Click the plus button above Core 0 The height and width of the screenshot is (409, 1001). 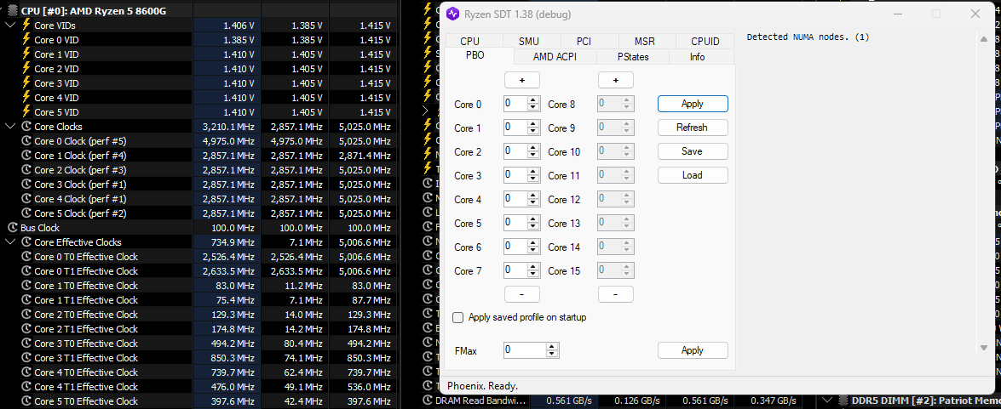click(522, 80)
